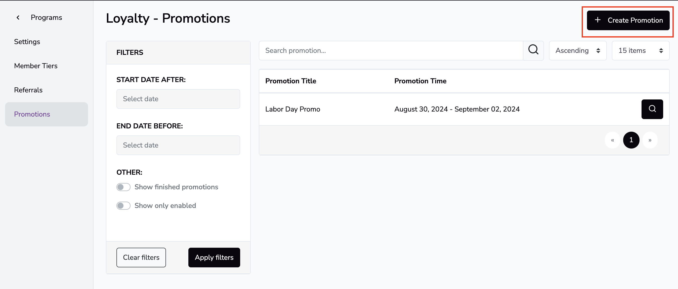
Task: Focus the Search promotion text field
Action: [x=391, y=51]
